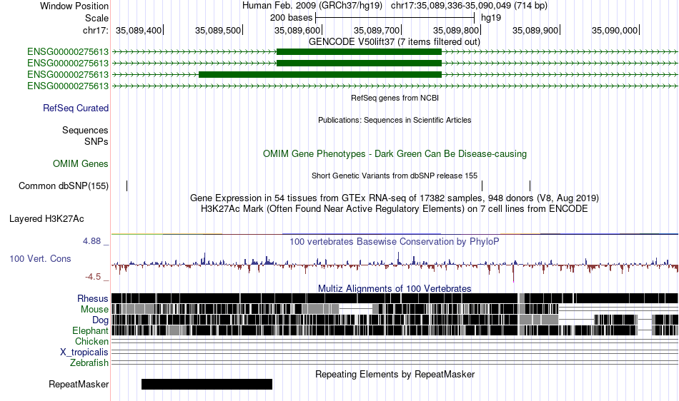The width and height of the screenshot is (679, 401).
Task: Click the Rhesus alignment bar
Action: click(x=395, y=298)
